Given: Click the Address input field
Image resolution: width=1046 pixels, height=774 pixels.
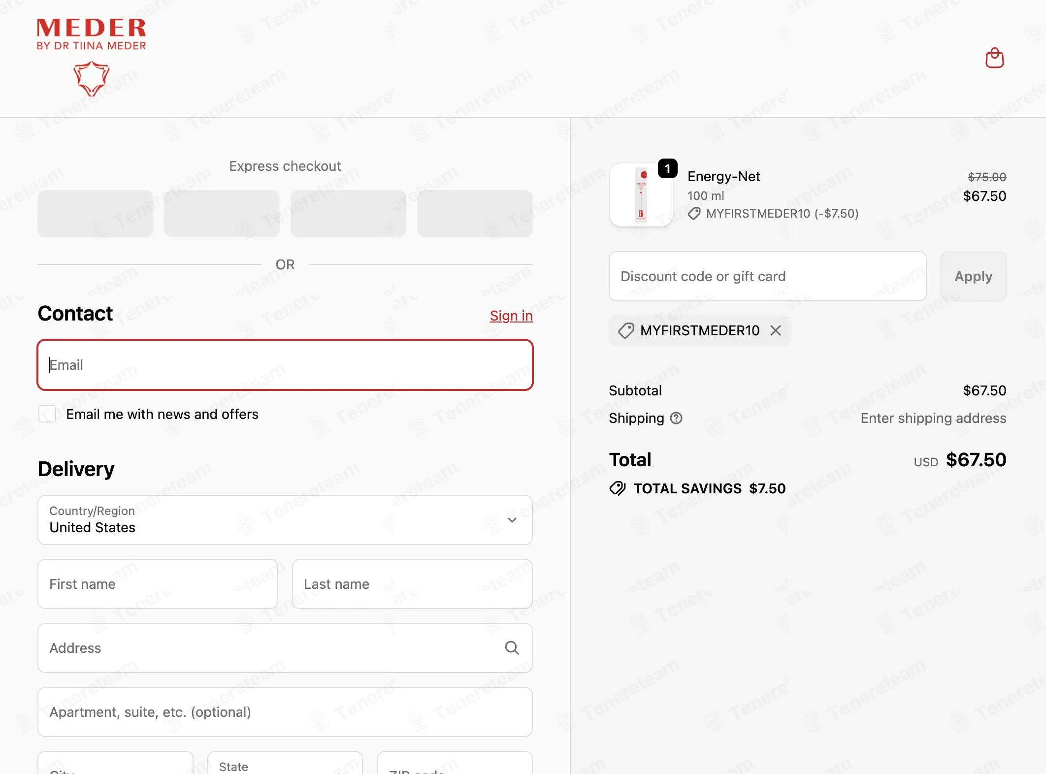Looking at the screenshot, I should (285, 648).
